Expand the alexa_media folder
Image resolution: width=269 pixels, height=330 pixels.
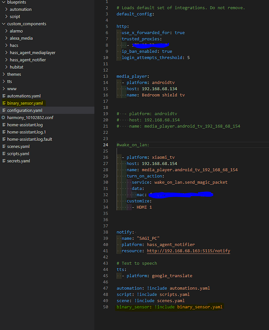[6, 38]
